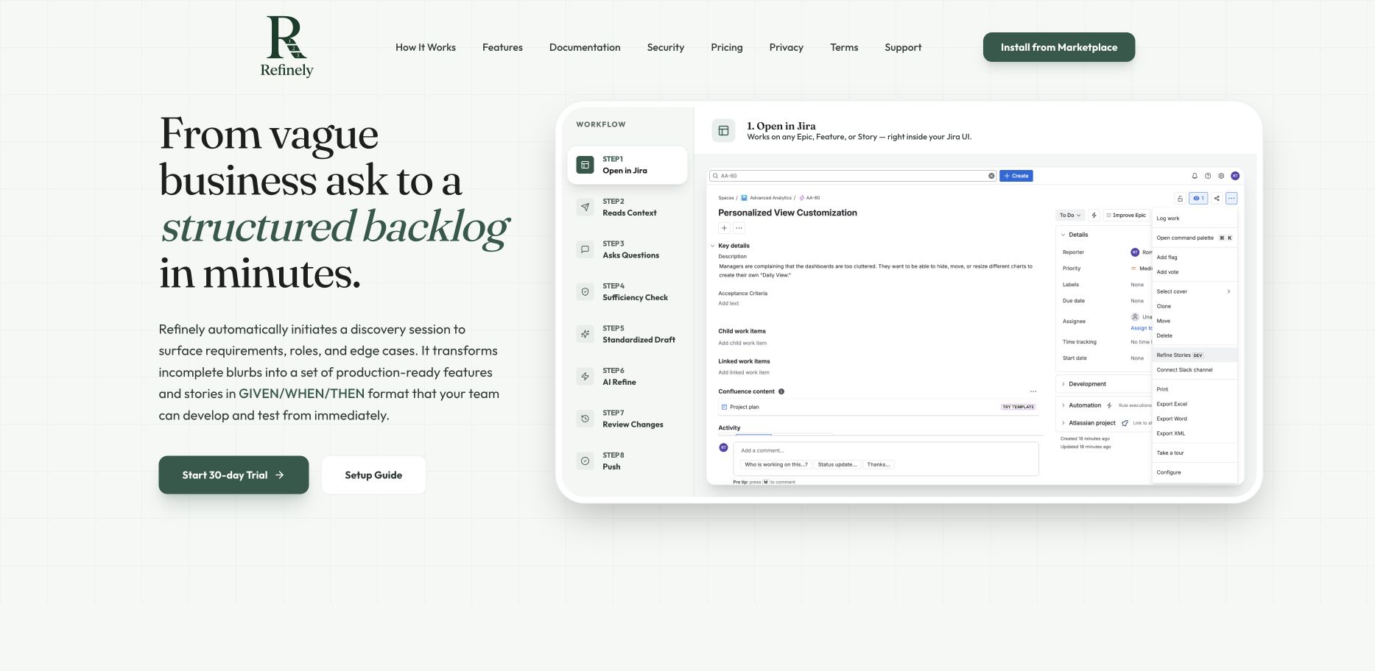Click the blue Create button in Jira
This screenshot has height=671, width=1375.
point(1016,176)
